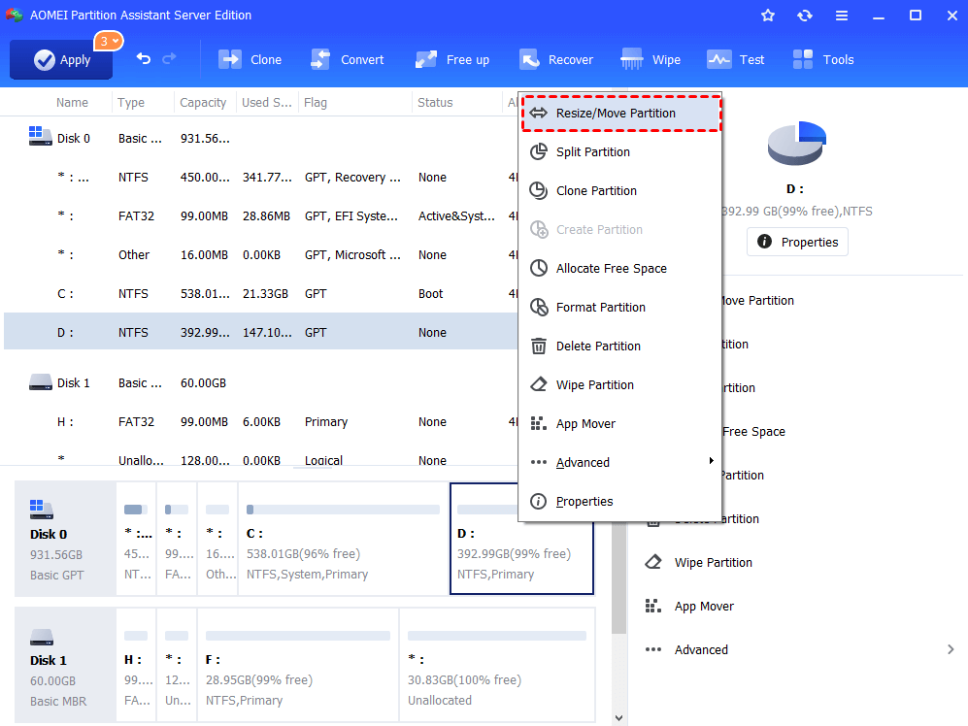
Task: Choose Properties from context menu
Action: pos(619,501)
